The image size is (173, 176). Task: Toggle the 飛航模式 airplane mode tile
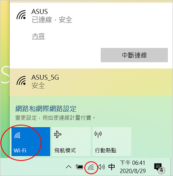[x=71, y=141]
